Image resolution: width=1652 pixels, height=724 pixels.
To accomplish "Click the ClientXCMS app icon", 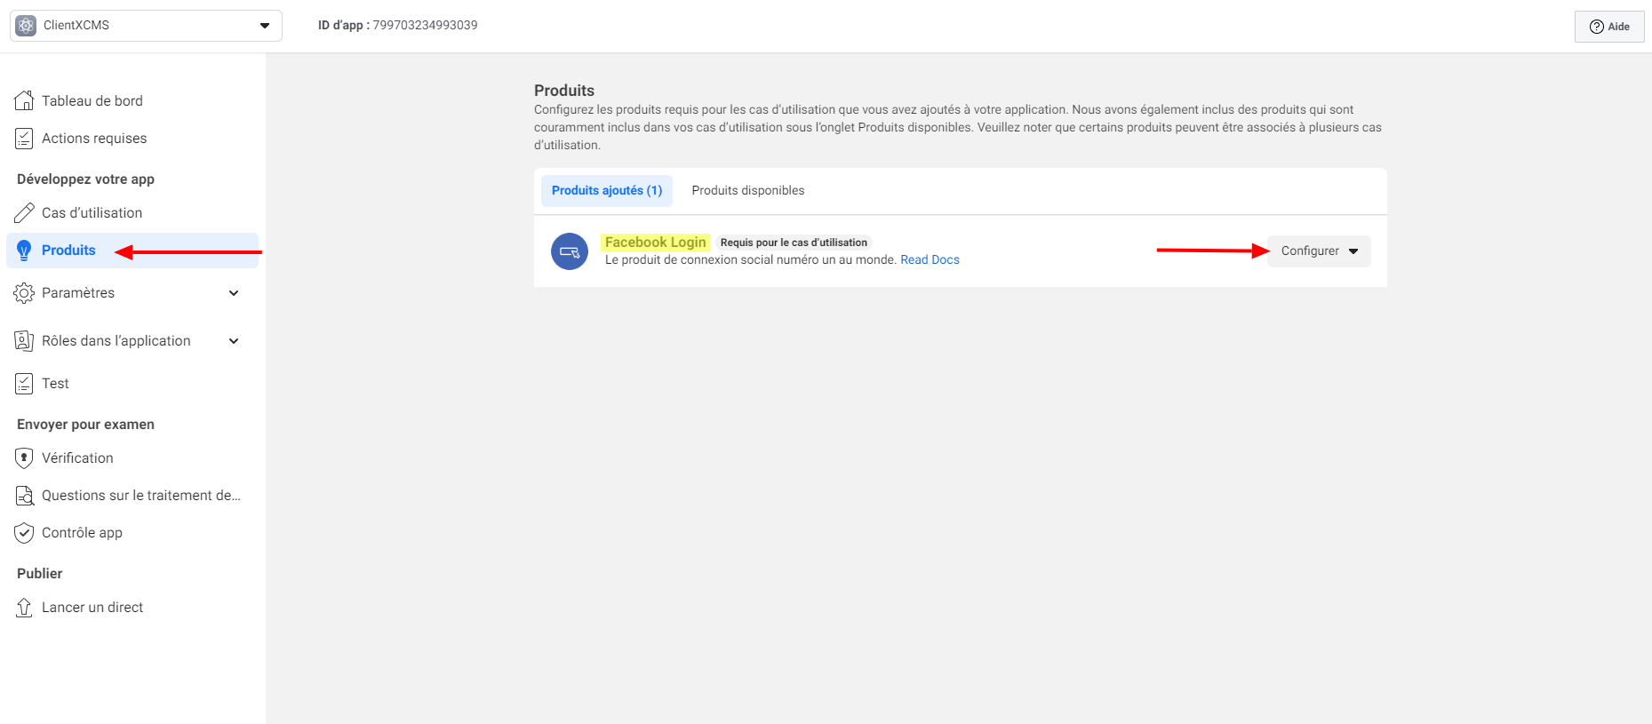I will (x=26, y=26).
